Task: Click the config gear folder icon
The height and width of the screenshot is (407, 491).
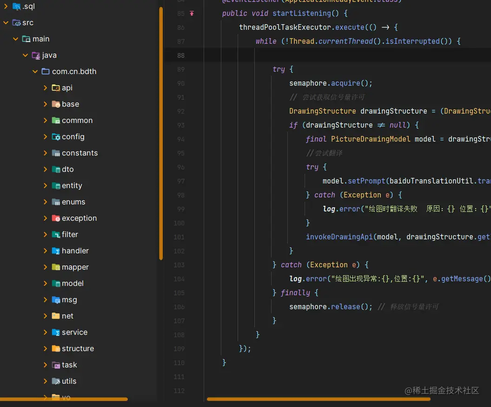Action: 56,137
